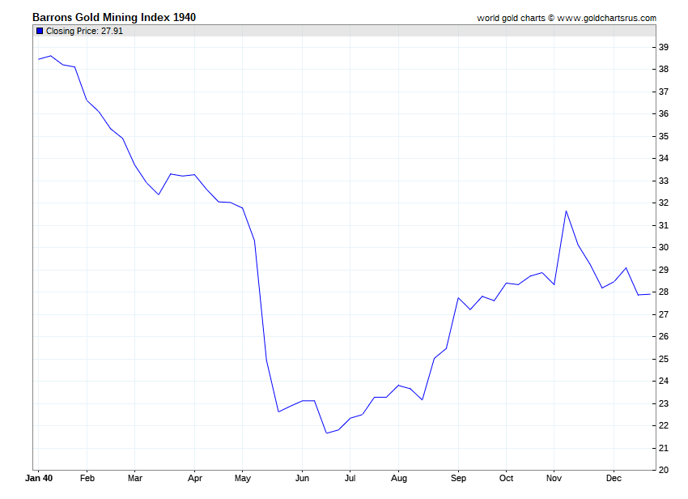Click the blue Closing Price legend square

coord(40,31)
